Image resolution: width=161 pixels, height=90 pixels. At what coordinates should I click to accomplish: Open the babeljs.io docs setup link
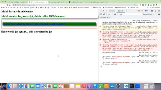pos(113,29)
